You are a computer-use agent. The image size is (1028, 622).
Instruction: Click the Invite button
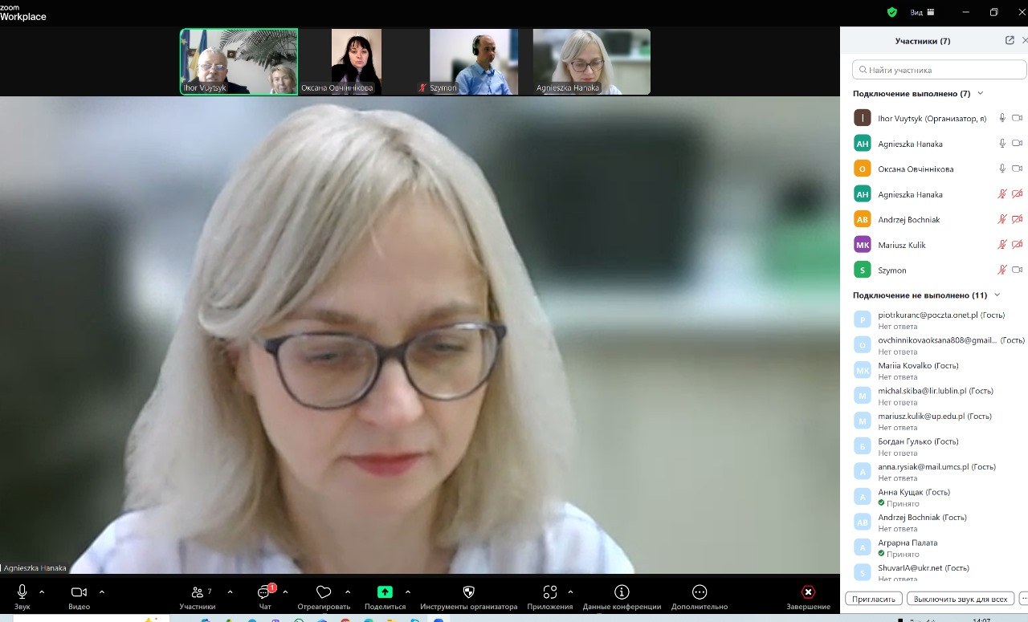point(873,599)
